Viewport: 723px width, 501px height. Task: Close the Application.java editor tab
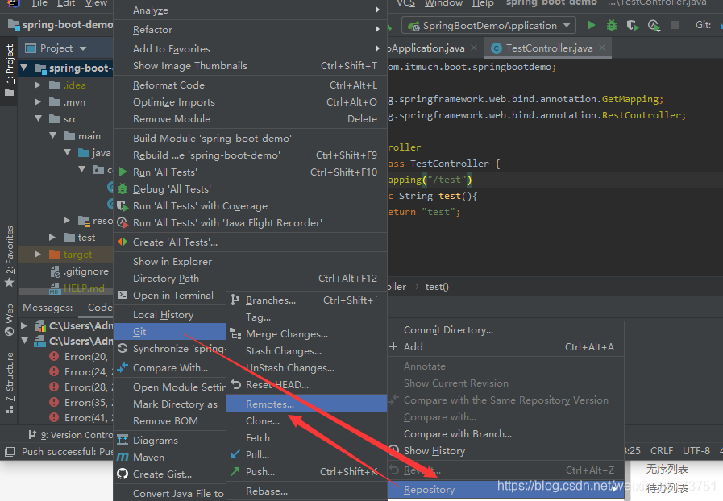click(474, 48)
